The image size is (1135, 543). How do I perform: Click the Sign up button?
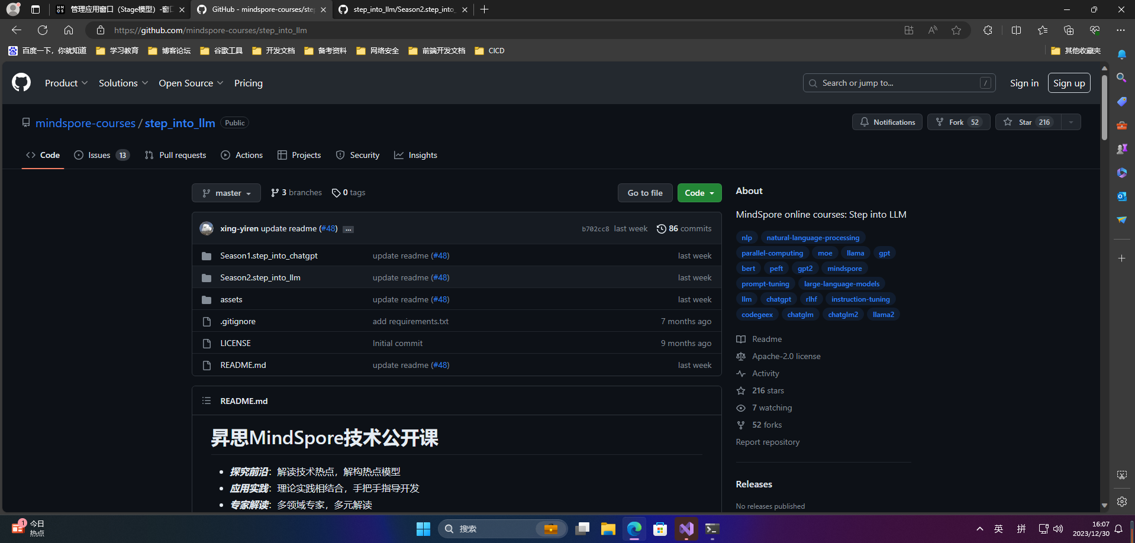pyautogui.click(x=1069, y=83)
